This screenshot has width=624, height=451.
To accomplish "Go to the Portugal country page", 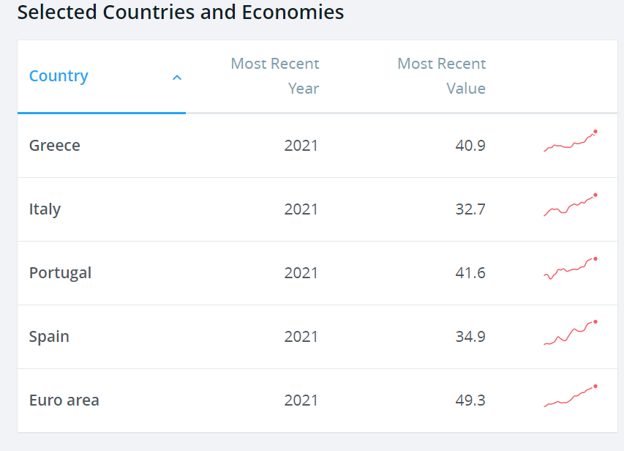I will (60, 273).
